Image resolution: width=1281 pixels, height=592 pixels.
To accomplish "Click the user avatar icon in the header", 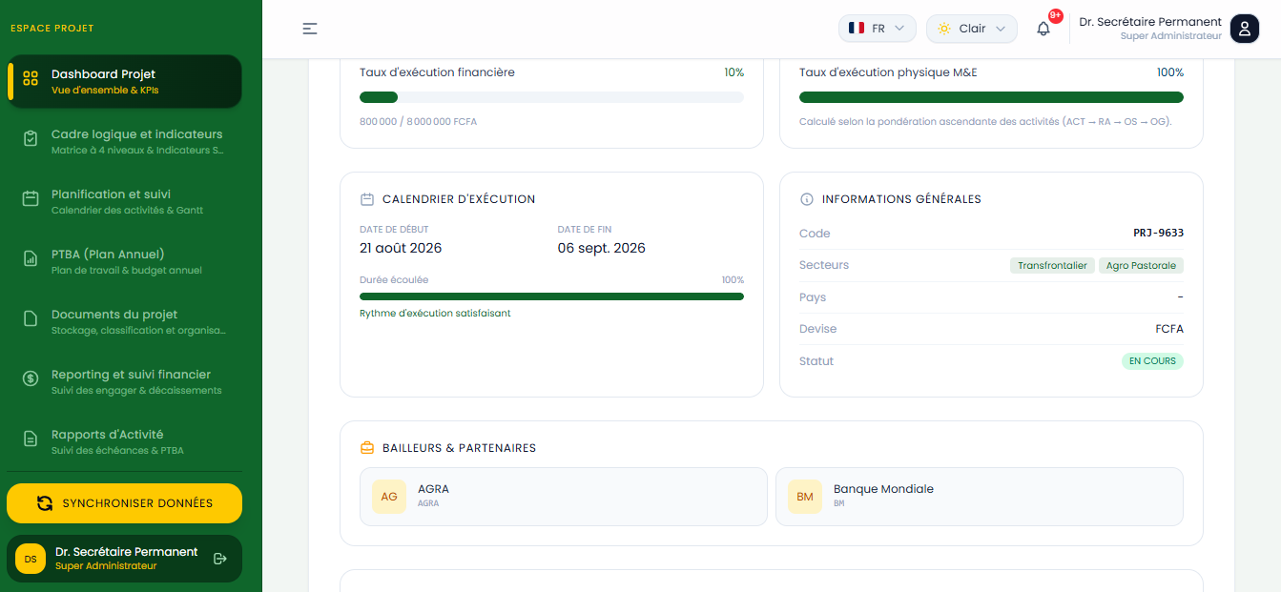I will tap(1245, 29).
